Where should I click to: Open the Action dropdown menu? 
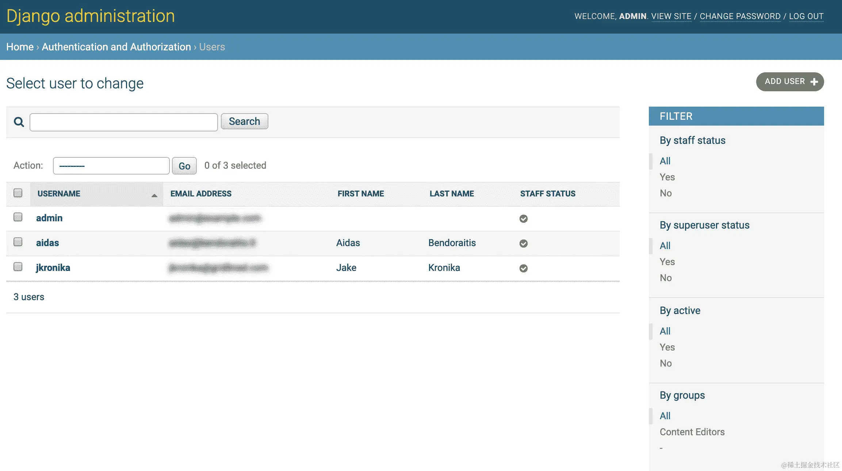[x=111, y=166]
